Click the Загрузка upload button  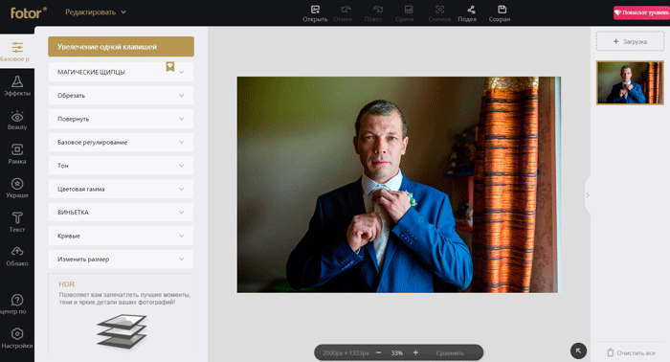tap(630, 41)
